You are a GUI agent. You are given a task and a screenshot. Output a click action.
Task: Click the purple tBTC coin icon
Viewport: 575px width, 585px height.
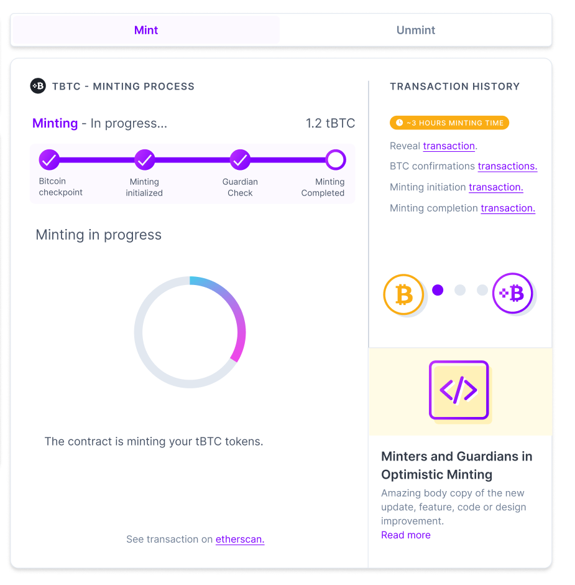[512, 293]
